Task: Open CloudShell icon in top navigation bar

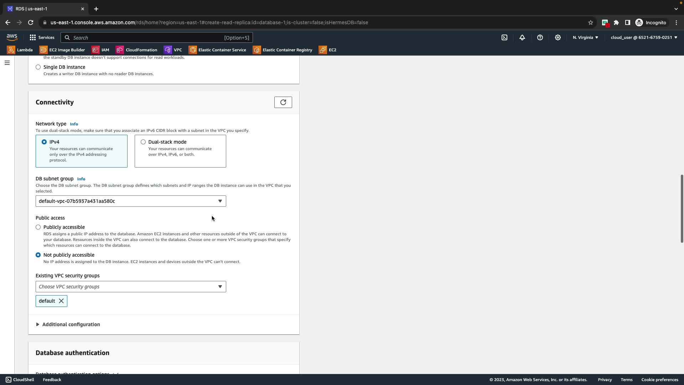Action: [504, 37]
